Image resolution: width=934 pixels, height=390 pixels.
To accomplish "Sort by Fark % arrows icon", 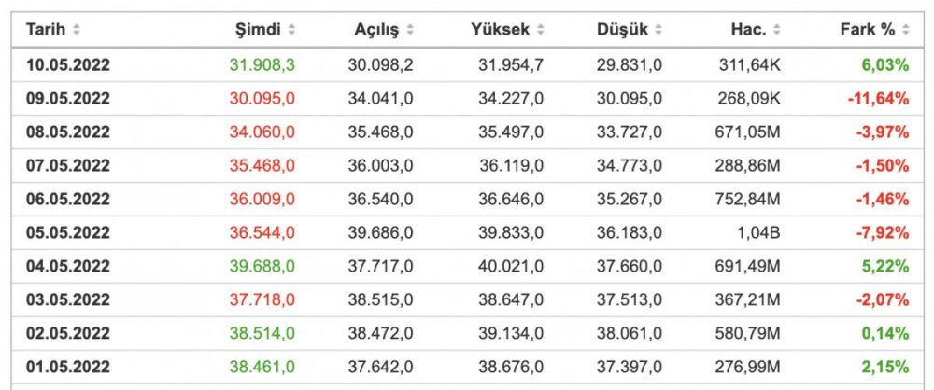I will (906, 30).
